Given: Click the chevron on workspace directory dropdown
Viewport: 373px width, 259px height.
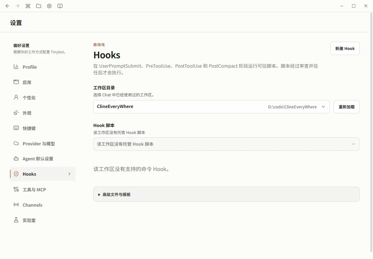Looking at the screenshot, I should [x=323, y=107].
